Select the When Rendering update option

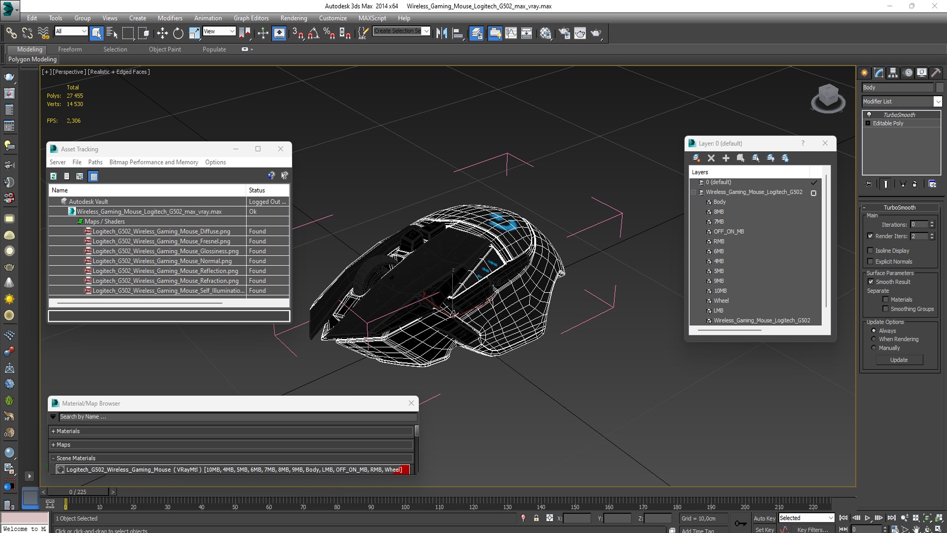tap(874, 339)
